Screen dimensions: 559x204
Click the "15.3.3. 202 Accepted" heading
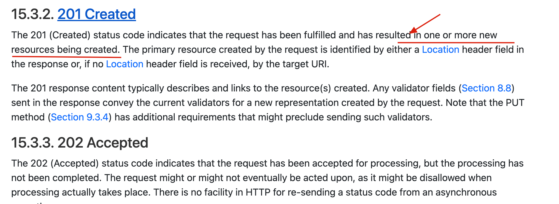tap(80, 143)
